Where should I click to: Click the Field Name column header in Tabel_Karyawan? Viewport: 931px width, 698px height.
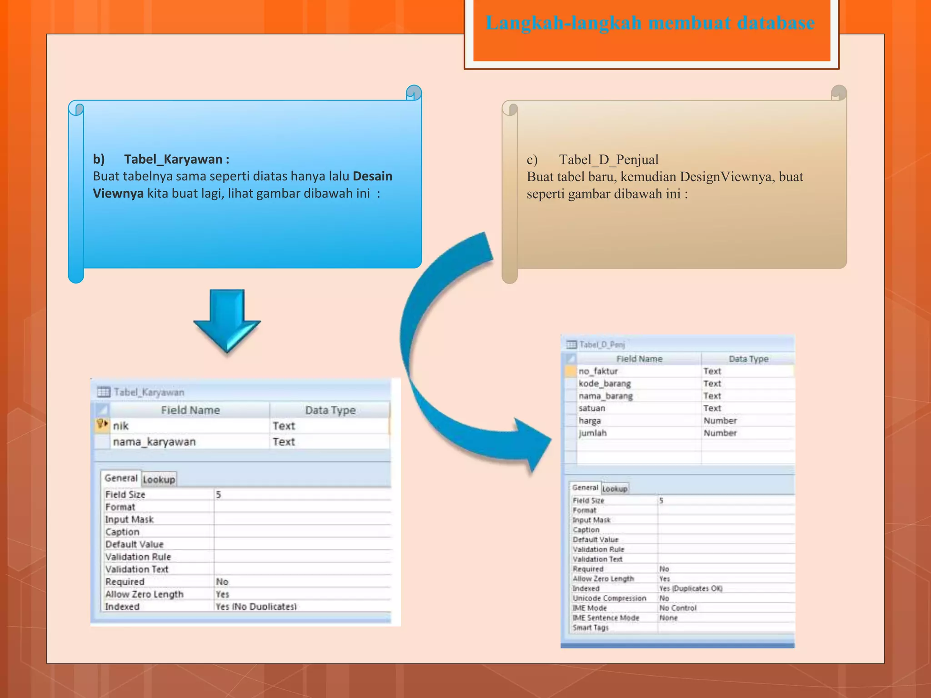(190, 410)
